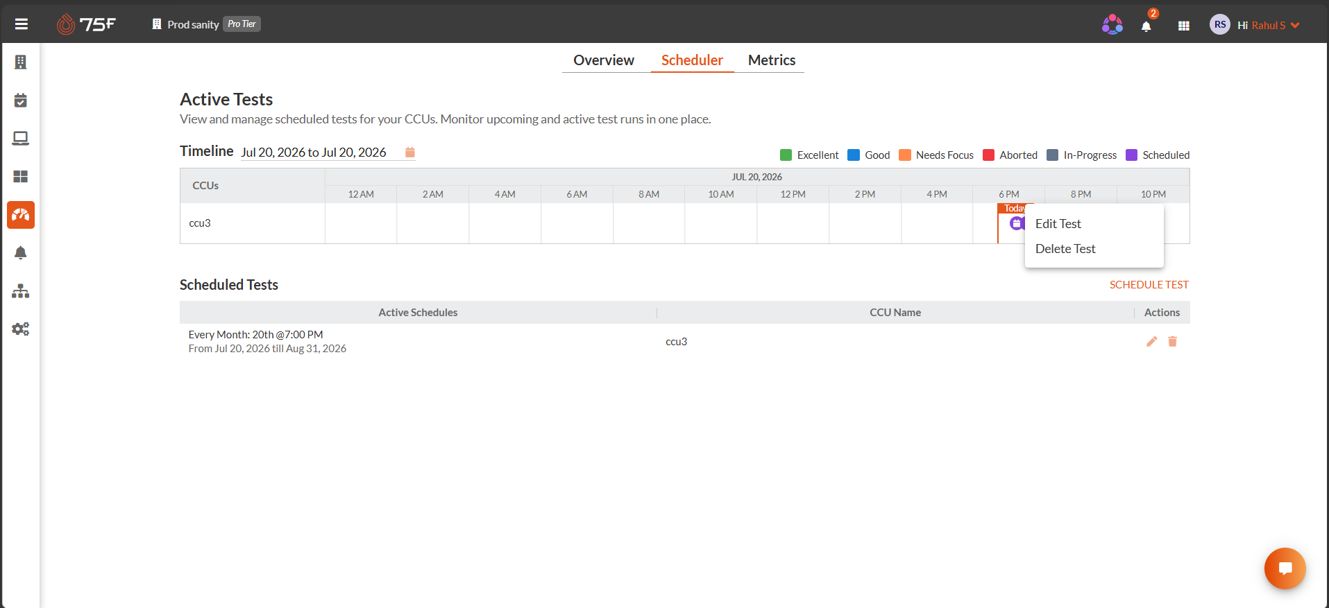Screen dimensions: 1329x608
Task: Switch to the Scheduler tab
Action: (692, 60)
